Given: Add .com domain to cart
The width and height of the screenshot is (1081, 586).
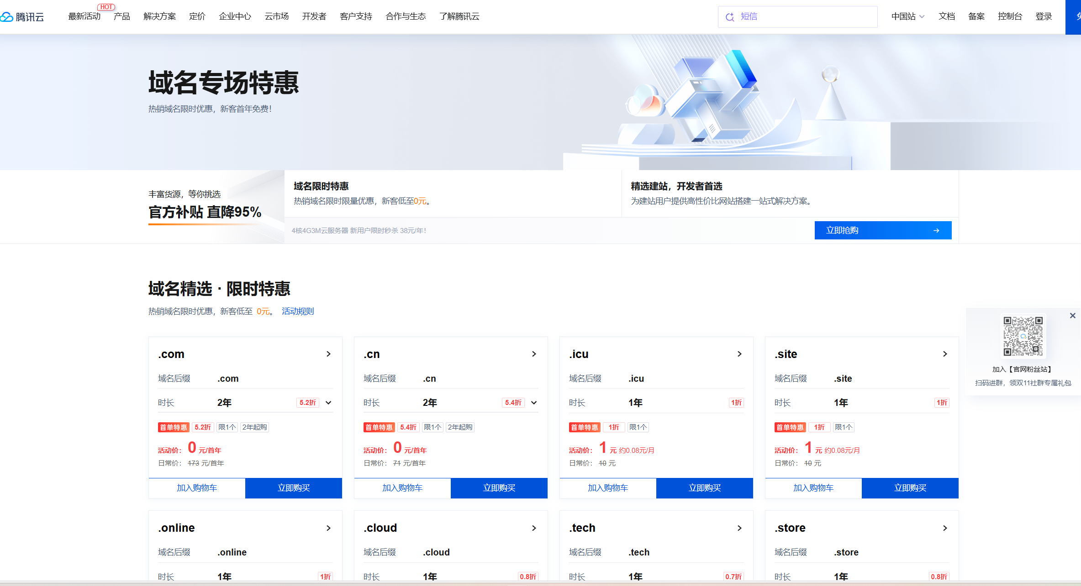Looking at the screenshot, I should tap(197, 488).
